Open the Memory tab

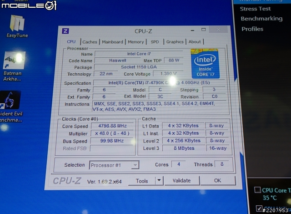pyautogui.click(x=135, y=42)
